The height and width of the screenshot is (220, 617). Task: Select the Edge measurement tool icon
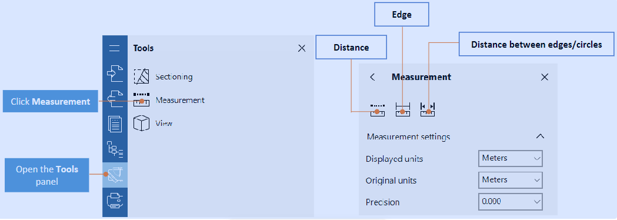pos(402,110)
